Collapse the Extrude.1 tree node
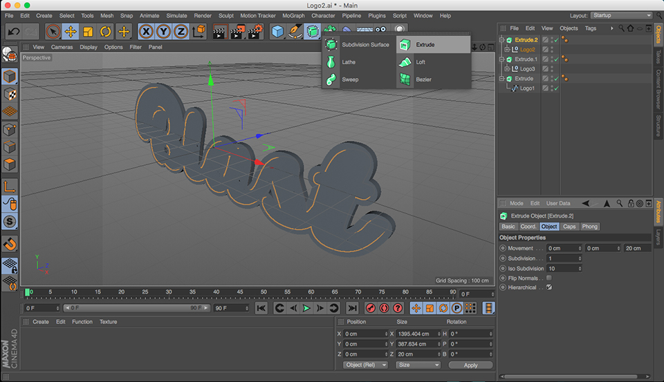Image resolution: width=664 pixels, height=382 pixels. pos(502,59)
